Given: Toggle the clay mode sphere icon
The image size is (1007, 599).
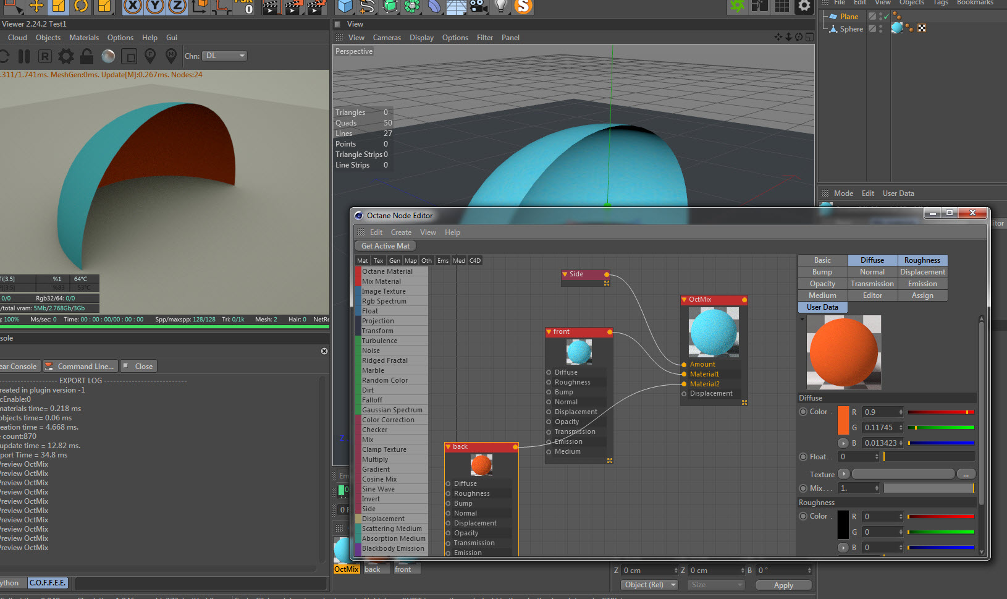Looking at the screenshot, I should (x=108, y=56).
